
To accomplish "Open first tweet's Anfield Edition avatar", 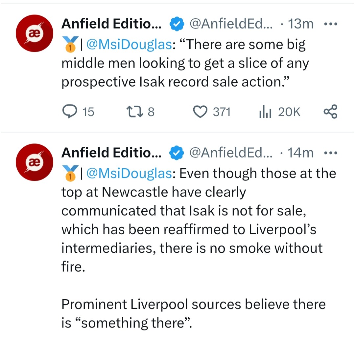I will (34, 34).
